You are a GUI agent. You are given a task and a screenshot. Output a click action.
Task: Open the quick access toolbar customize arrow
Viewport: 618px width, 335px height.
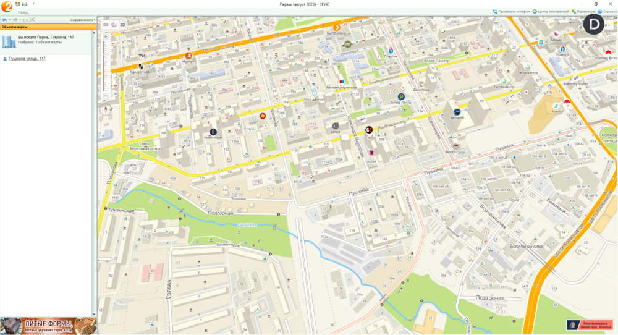(x=33, y=4)
